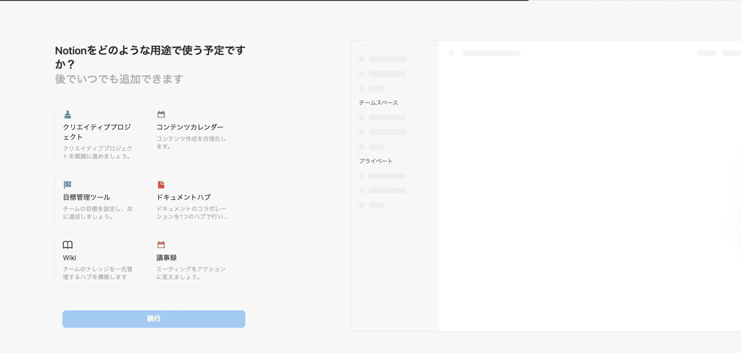This screenshot has height=353, width=741.
Task: Click the 目標管理ツール flag icon
Action: pos(68,185)
